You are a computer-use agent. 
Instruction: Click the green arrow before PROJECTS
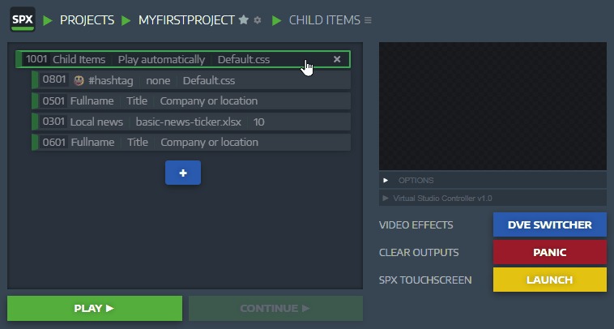point(47,20)
